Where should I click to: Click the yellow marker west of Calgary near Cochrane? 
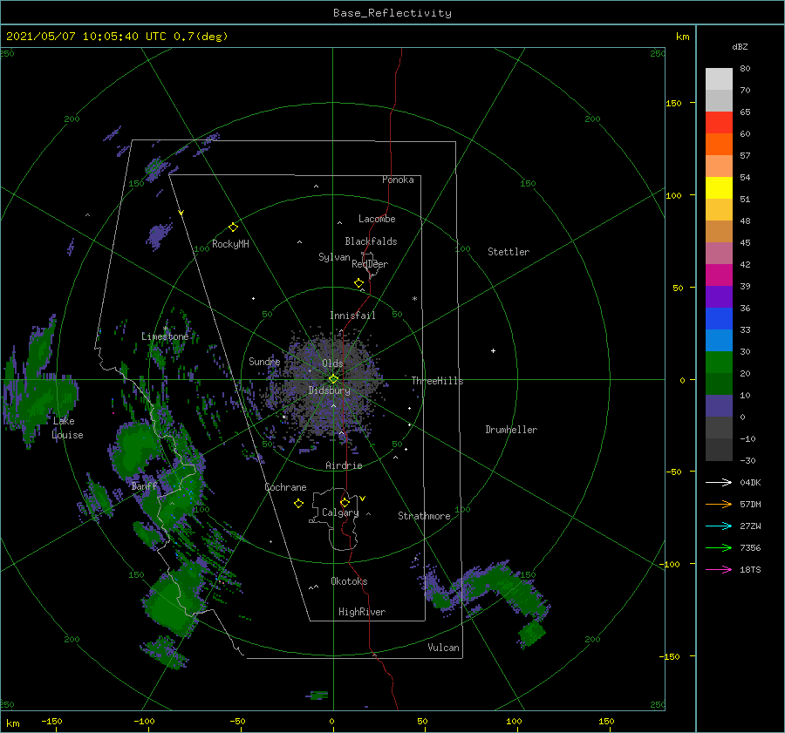click(x=298, y=504)
